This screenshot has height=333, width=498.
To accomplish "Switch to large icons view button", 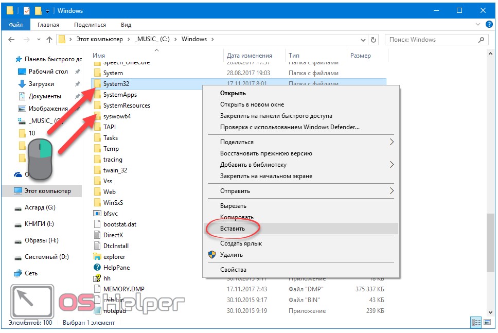I will click(487, 322).
